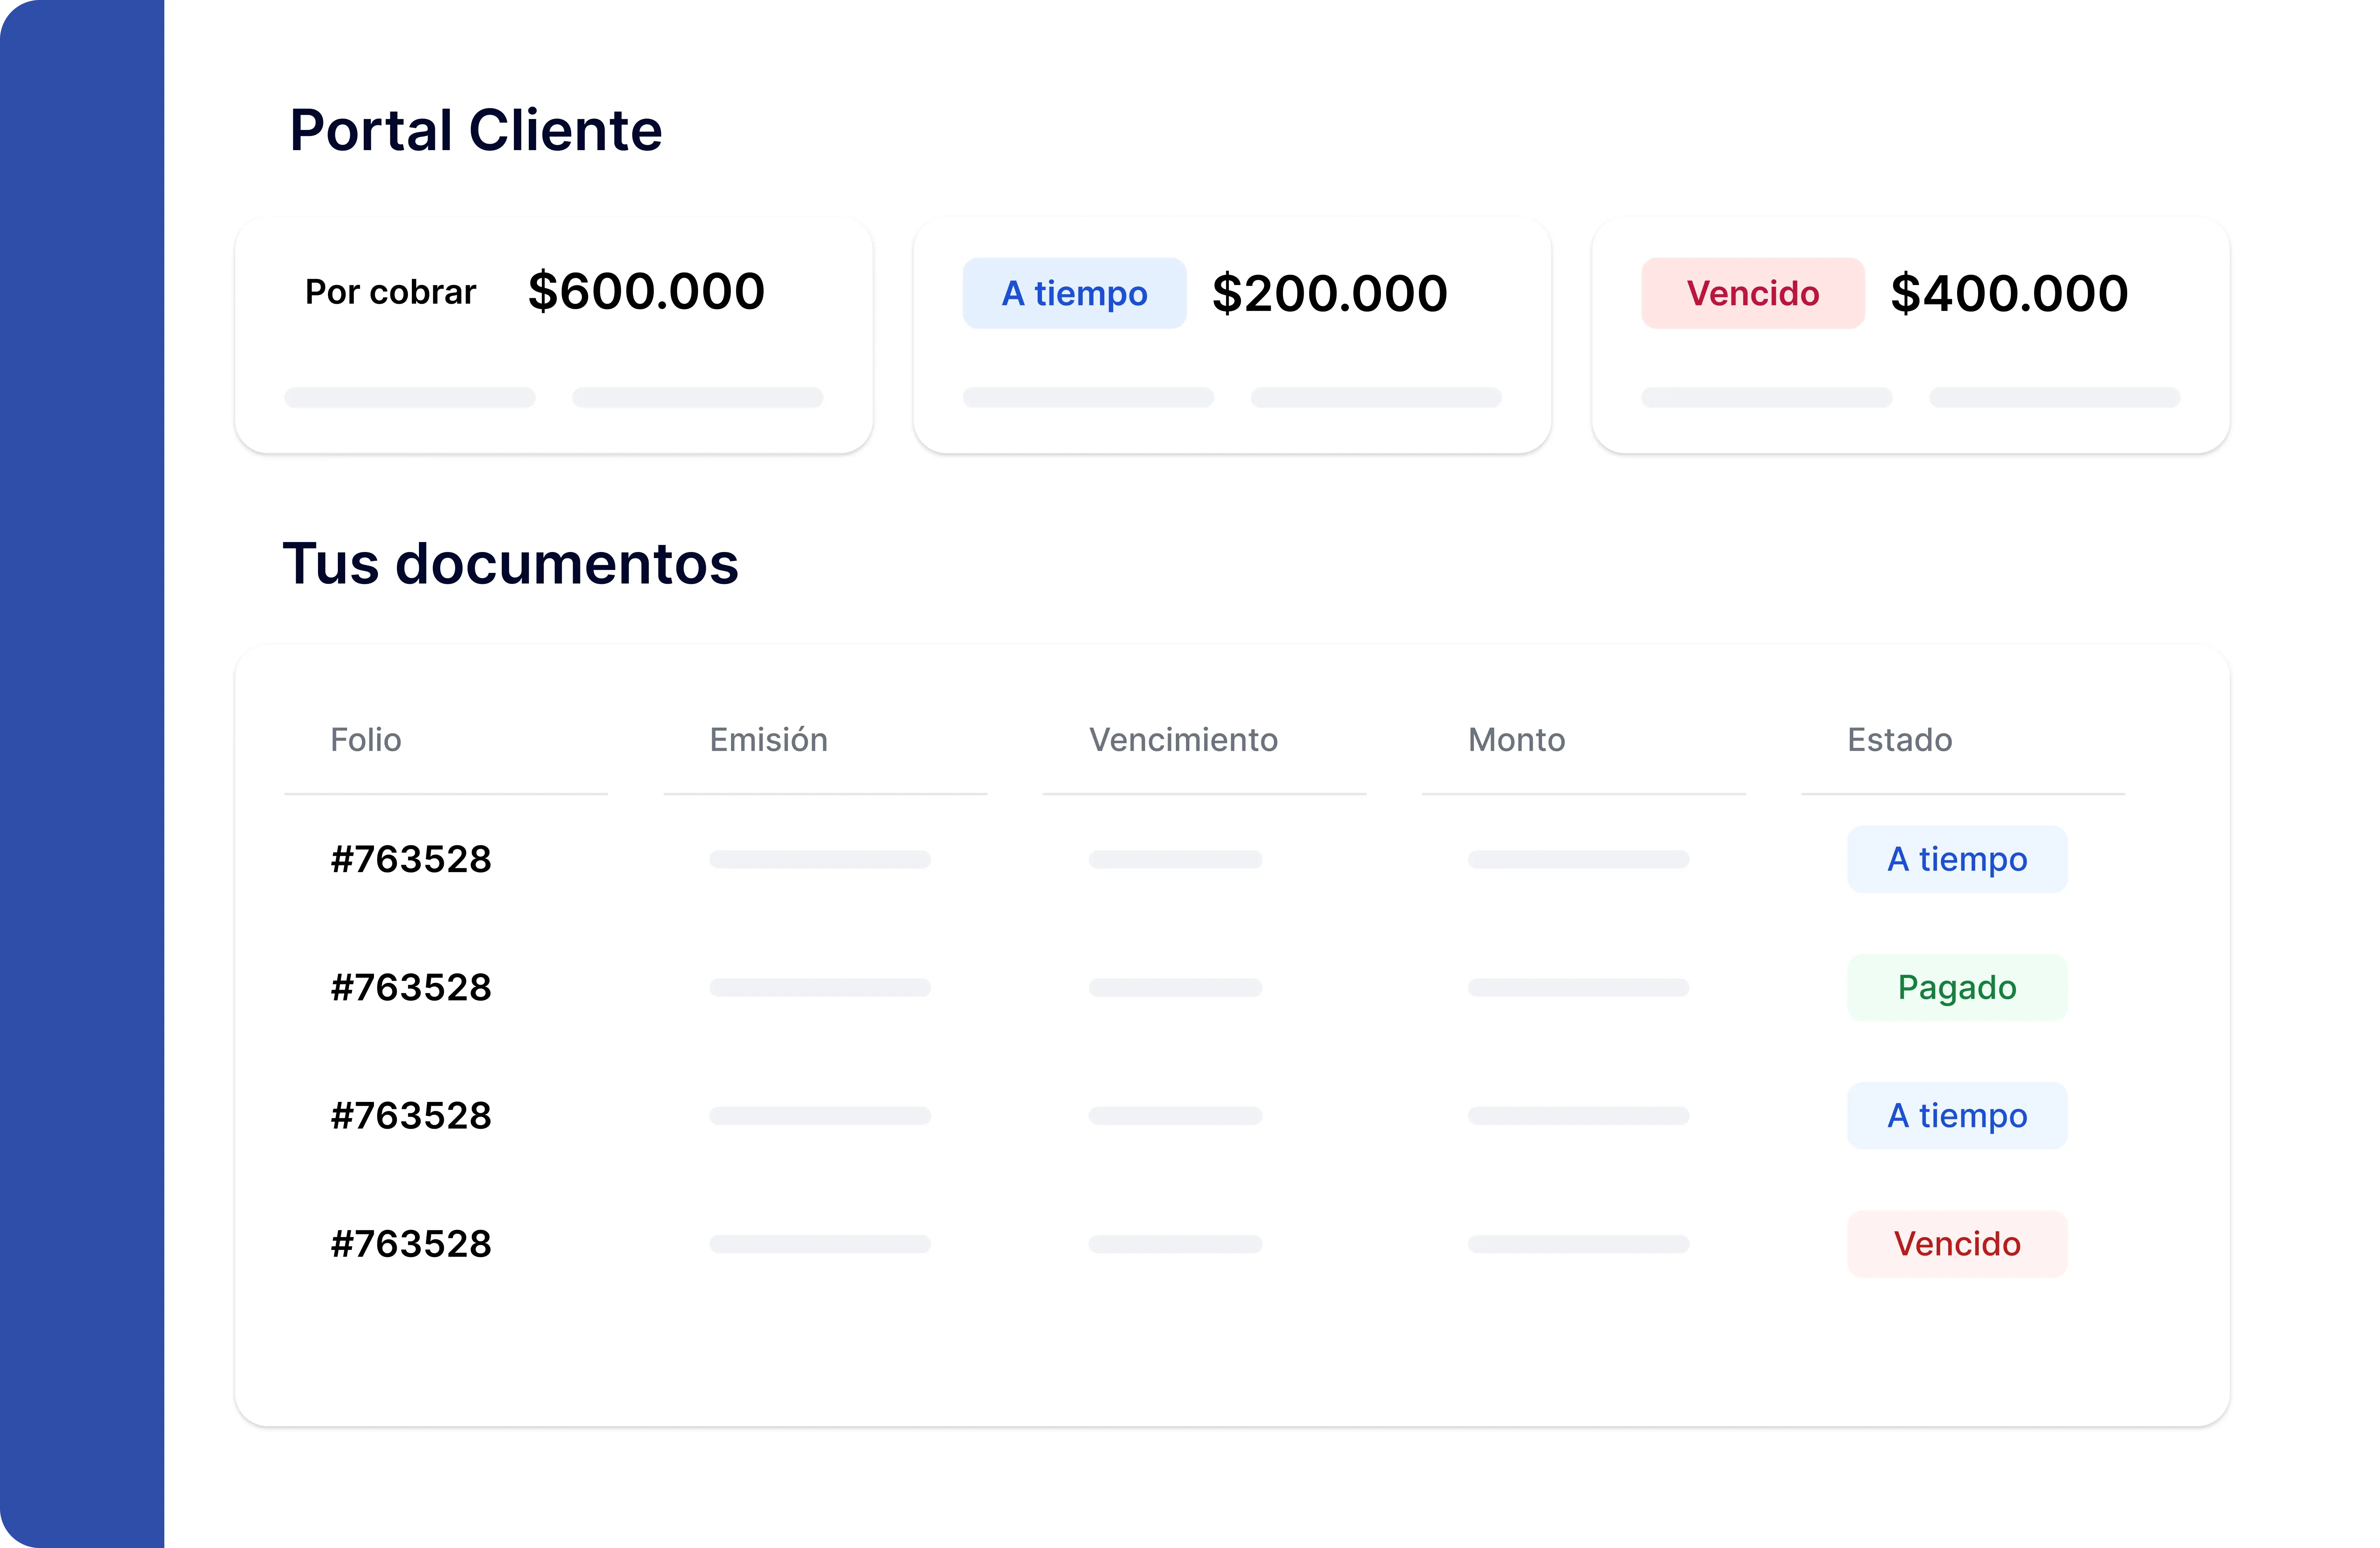The width and height of the screenshot is (2380, 1548).
Task: Open the folio in the Pagado row
Action: (x=411, y=988)
